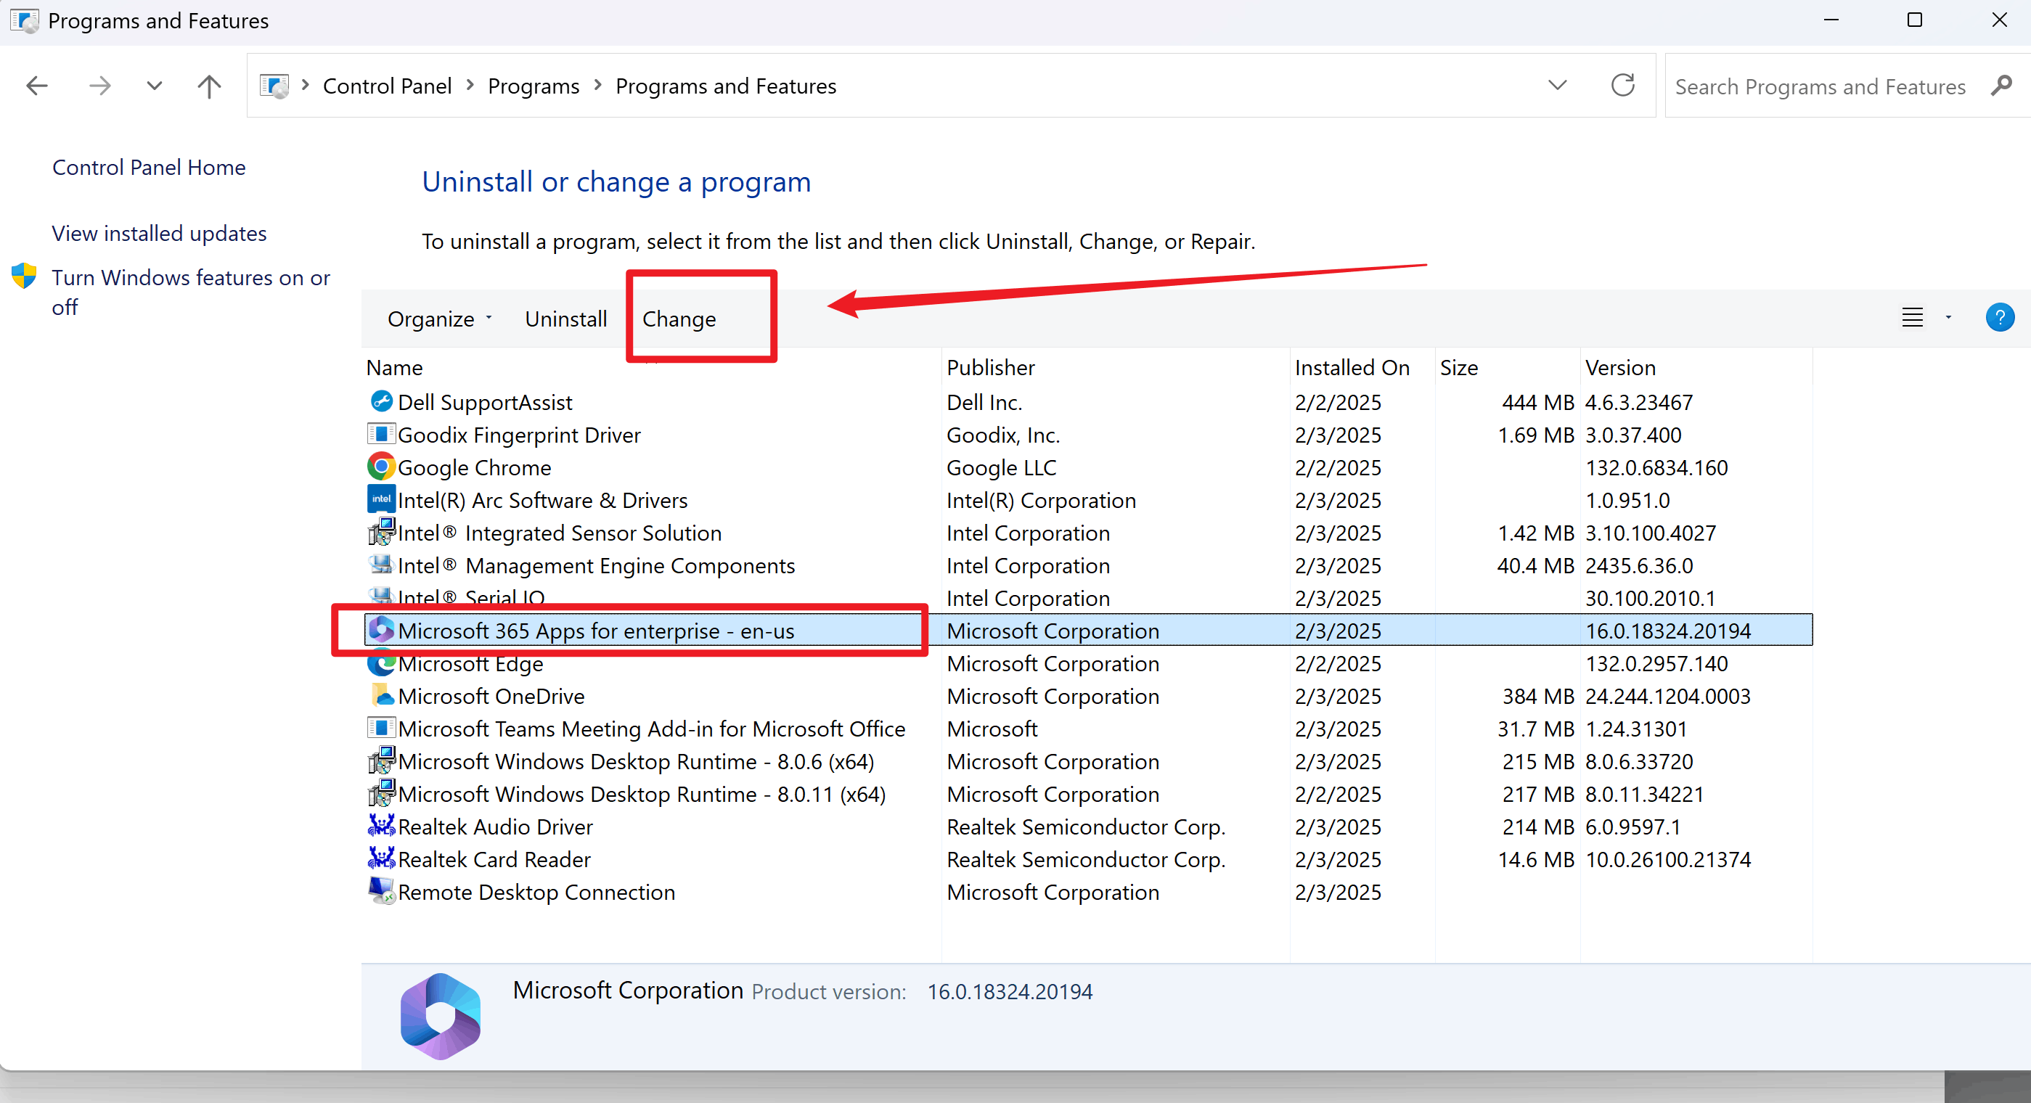Sort by the Publisher column header
2031x1103 pixels.
pos(1116,367)
